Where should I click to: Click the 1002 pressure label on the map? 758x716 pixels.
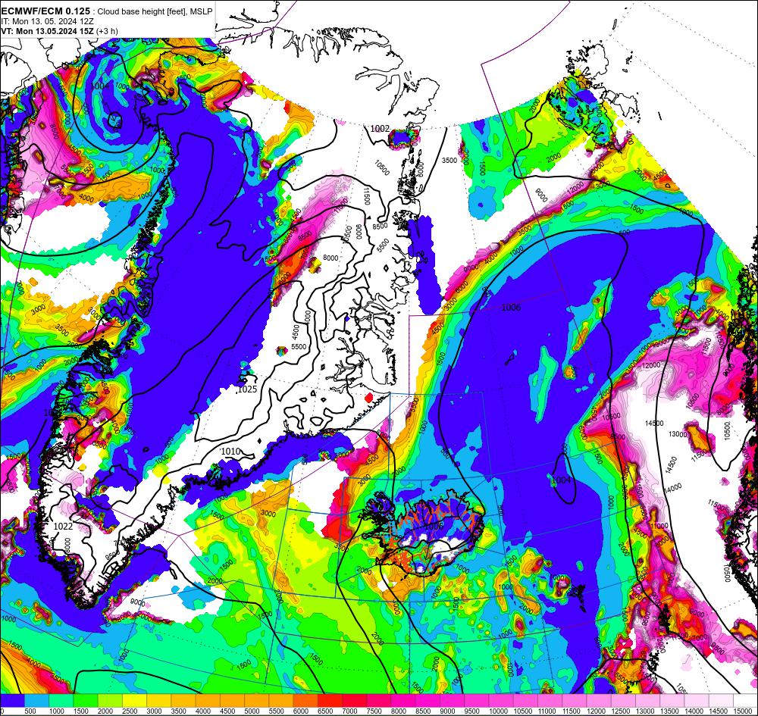pos(380,129)
